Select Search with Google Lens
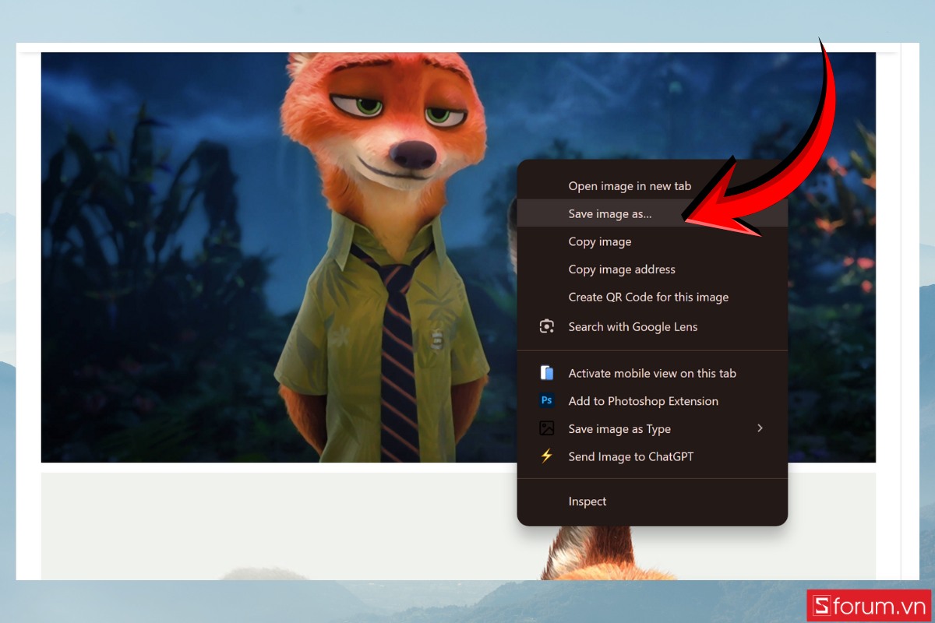Viewport: 935px width, 623px height. (x=632, y=326)
